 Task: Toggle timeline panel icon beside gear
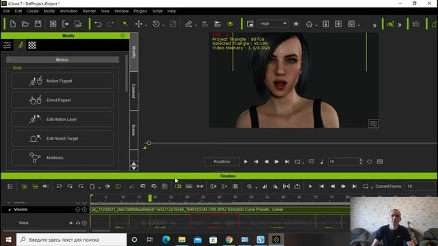pos(380,161)
